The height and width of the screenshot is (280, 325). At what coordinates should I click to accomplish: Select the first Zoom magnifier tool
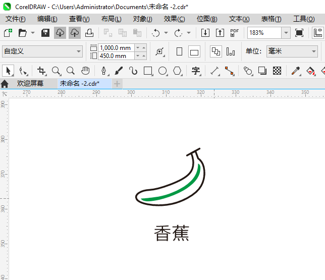(56, 71)
